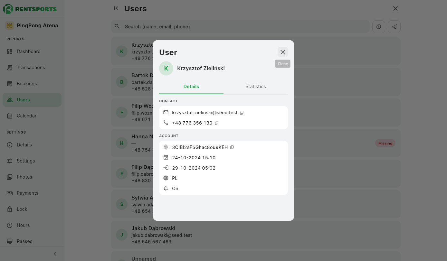The width and height of the screenshot is (447, 261).
Task: Select the Users sidebar item
Action: 32,100
